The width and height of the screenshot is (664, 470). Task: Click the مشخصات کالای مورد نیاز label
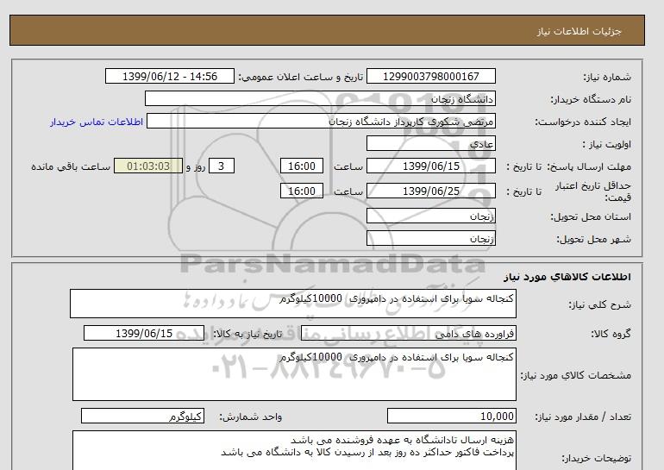click(575, 375)
